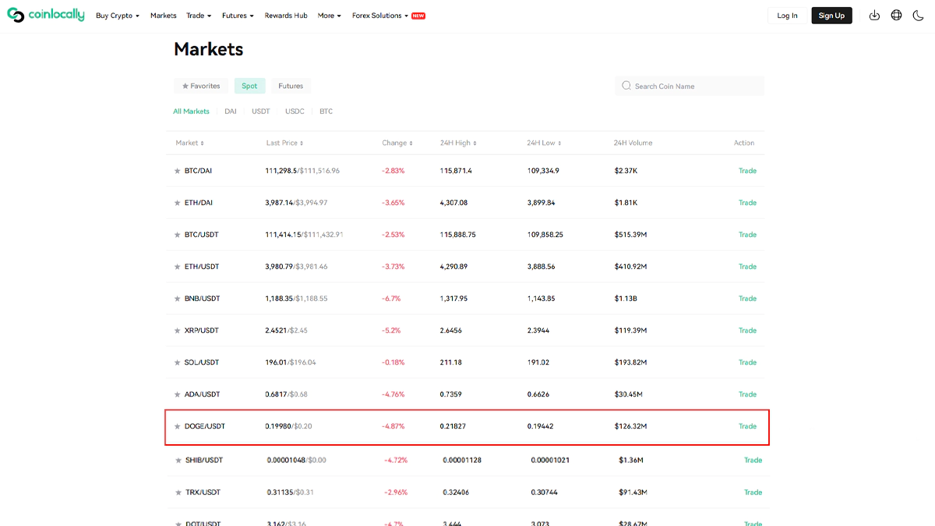Open the Rewards Hub page

point(286,16)
